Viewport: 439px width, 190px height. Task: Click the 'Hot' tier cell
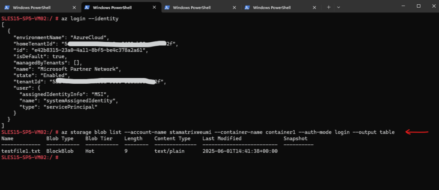(x=90, y=151)
